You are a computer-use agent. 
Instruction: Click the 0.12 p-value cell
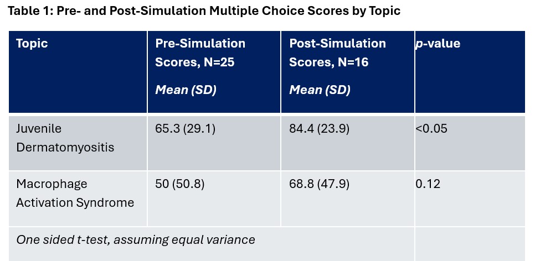pos(428,184)
